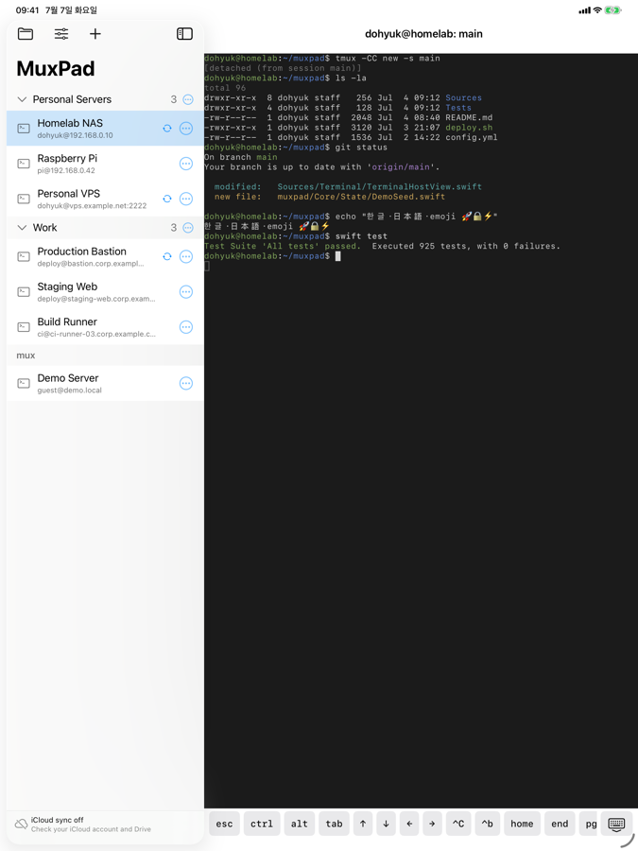This screenshot has width=638, height=851.
Task: Click reconnect icon for Personal VPS
Action: 167,199
